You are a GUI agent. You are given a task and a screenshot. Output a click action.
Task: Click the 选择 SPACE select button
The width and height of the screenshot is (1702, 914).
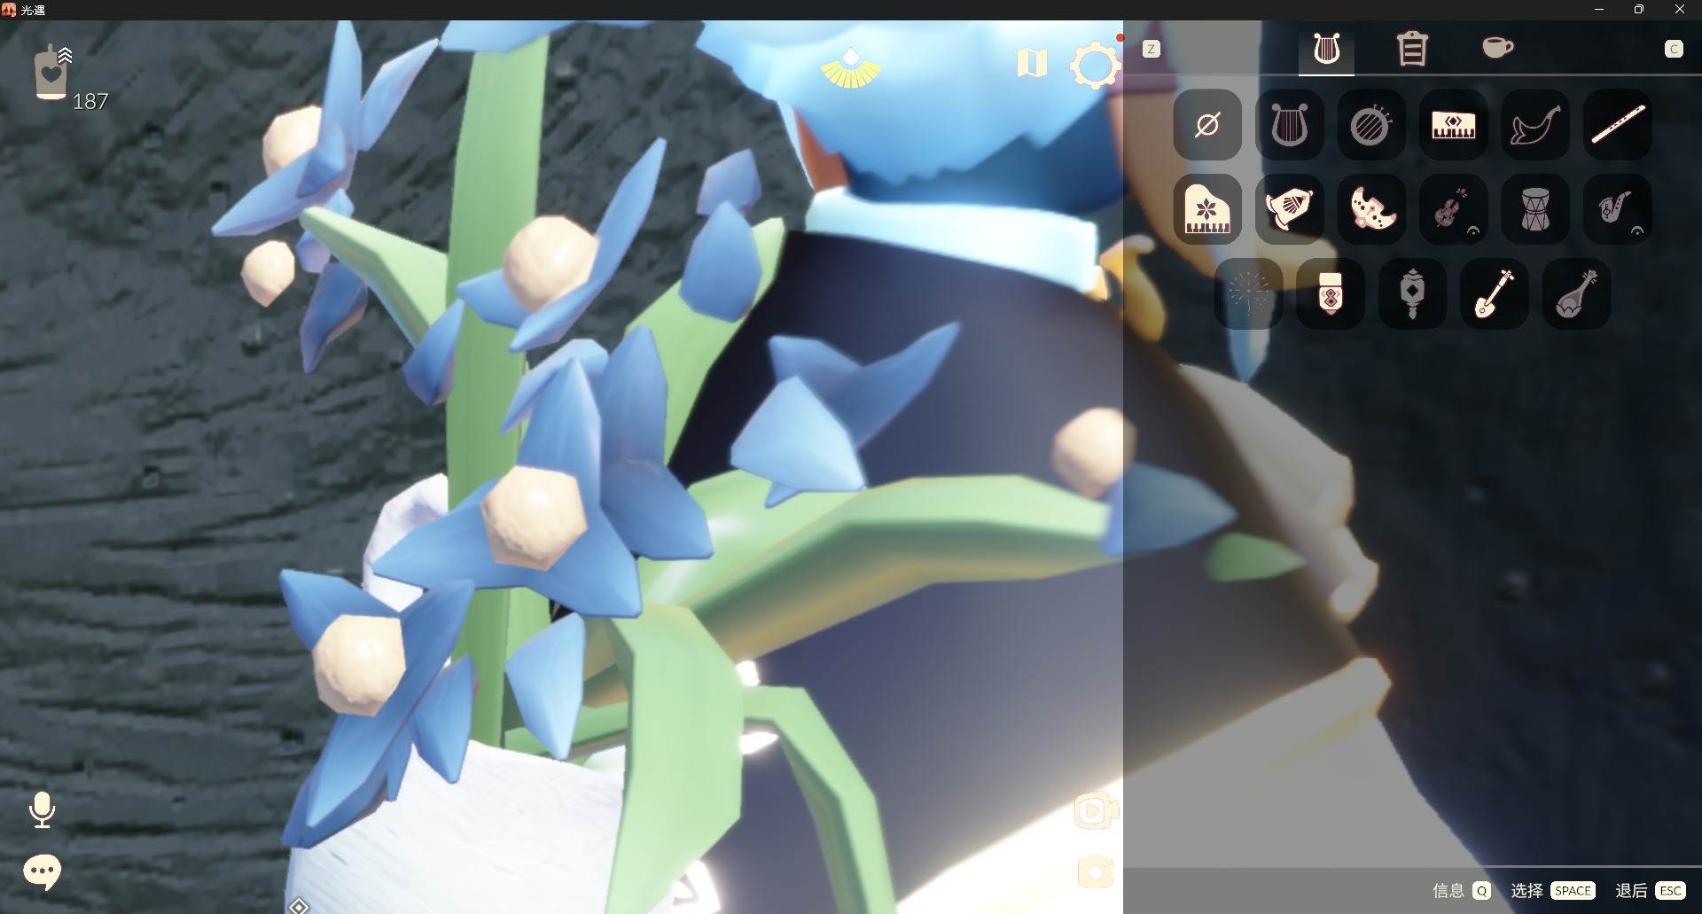[1553, 891]
